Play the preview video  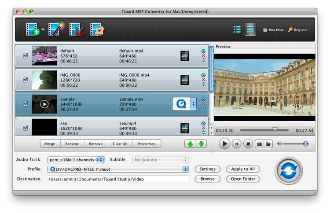click(x=224, y=144)
